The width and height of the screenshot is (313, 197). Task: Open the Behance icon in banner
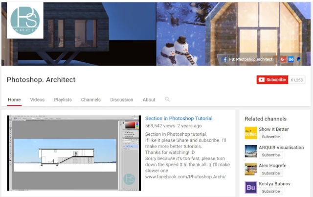point(291,59)
